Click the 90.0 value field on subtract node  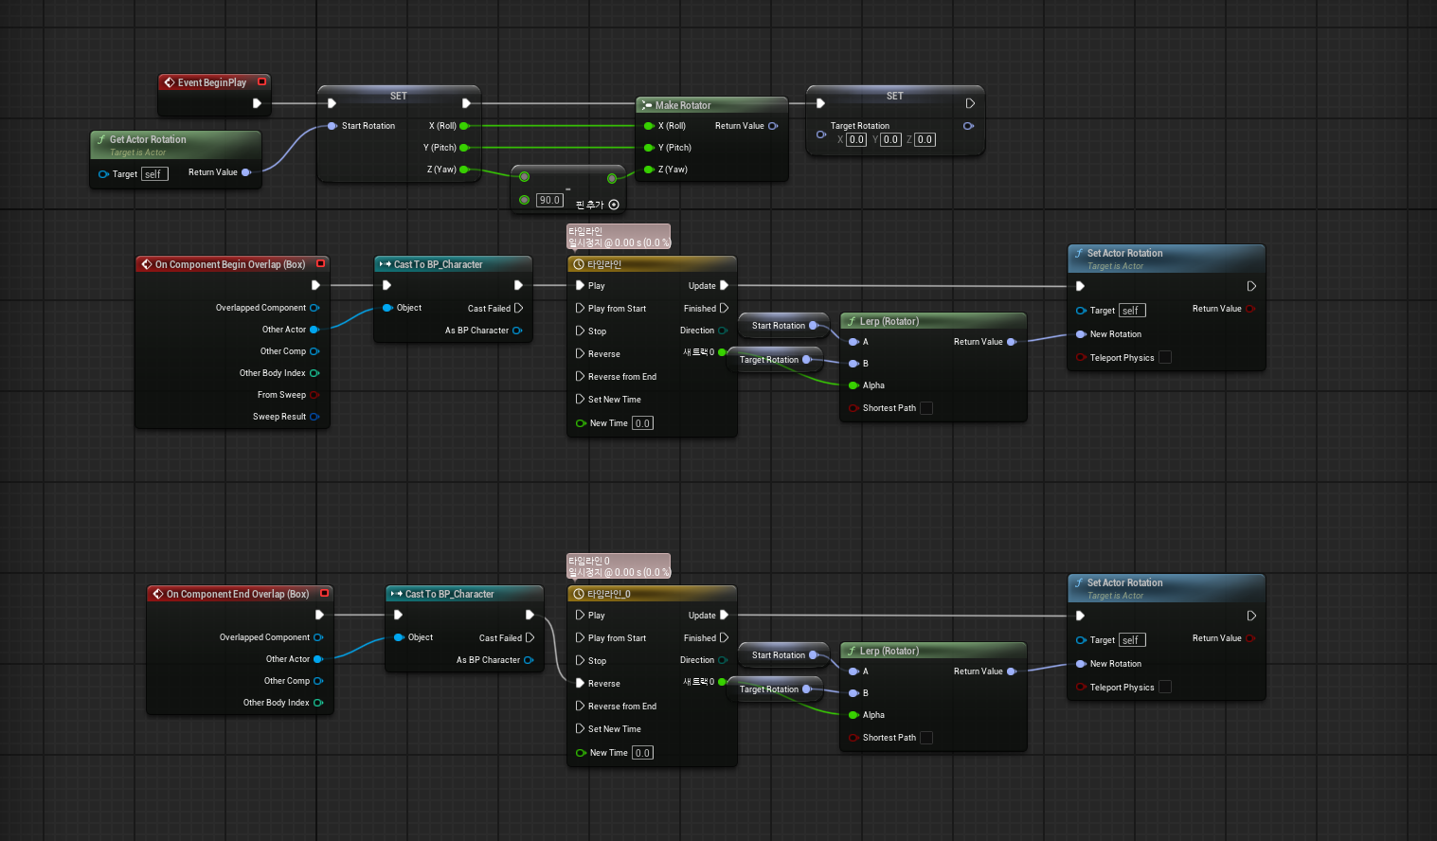[x=549, y=200]
